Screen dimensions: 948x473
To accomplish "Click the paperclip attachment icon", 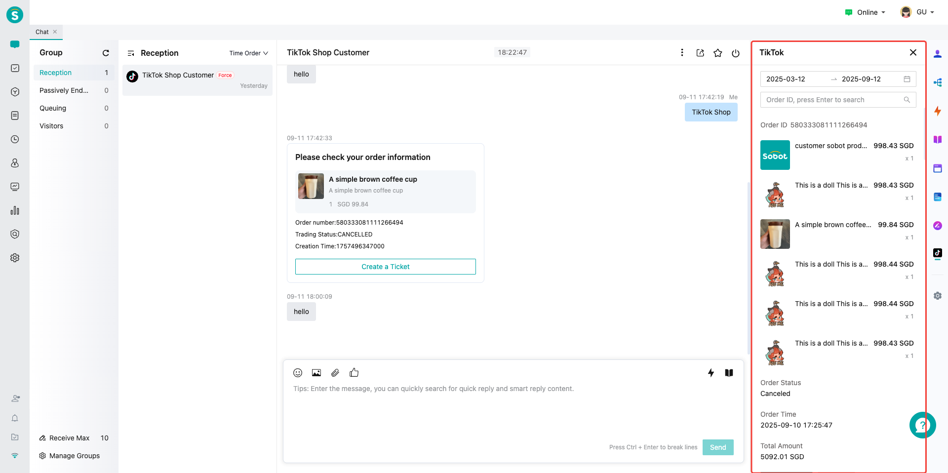I will tap(335, 373).
